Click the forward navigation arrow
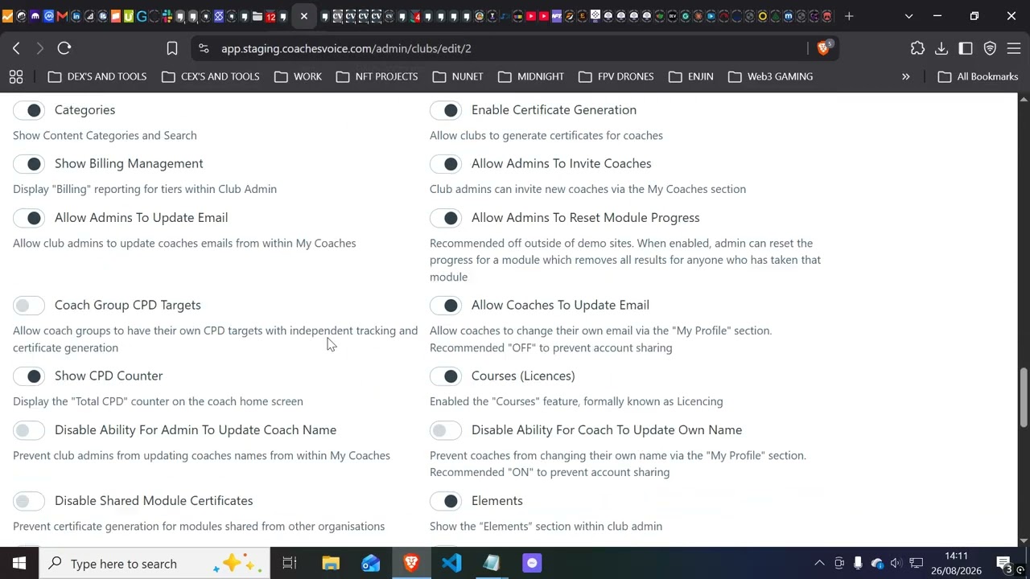Image resolution: width=1030 pixels, height=579 pixels. (x=39, y=48)
